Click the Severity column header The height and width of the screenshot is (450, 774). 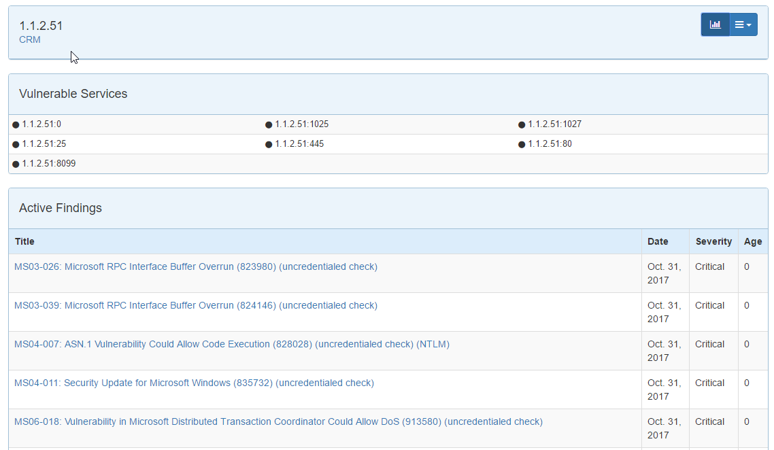coord(713,241)
